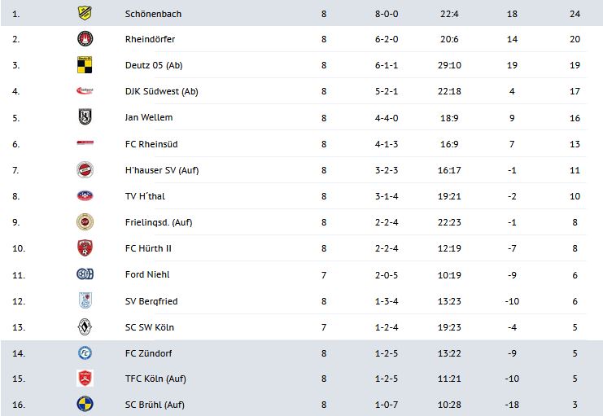Click the FC Zündorf club badge
This screenshot has height=416, width=603.
pyautogui.click(x=85, y=353)
